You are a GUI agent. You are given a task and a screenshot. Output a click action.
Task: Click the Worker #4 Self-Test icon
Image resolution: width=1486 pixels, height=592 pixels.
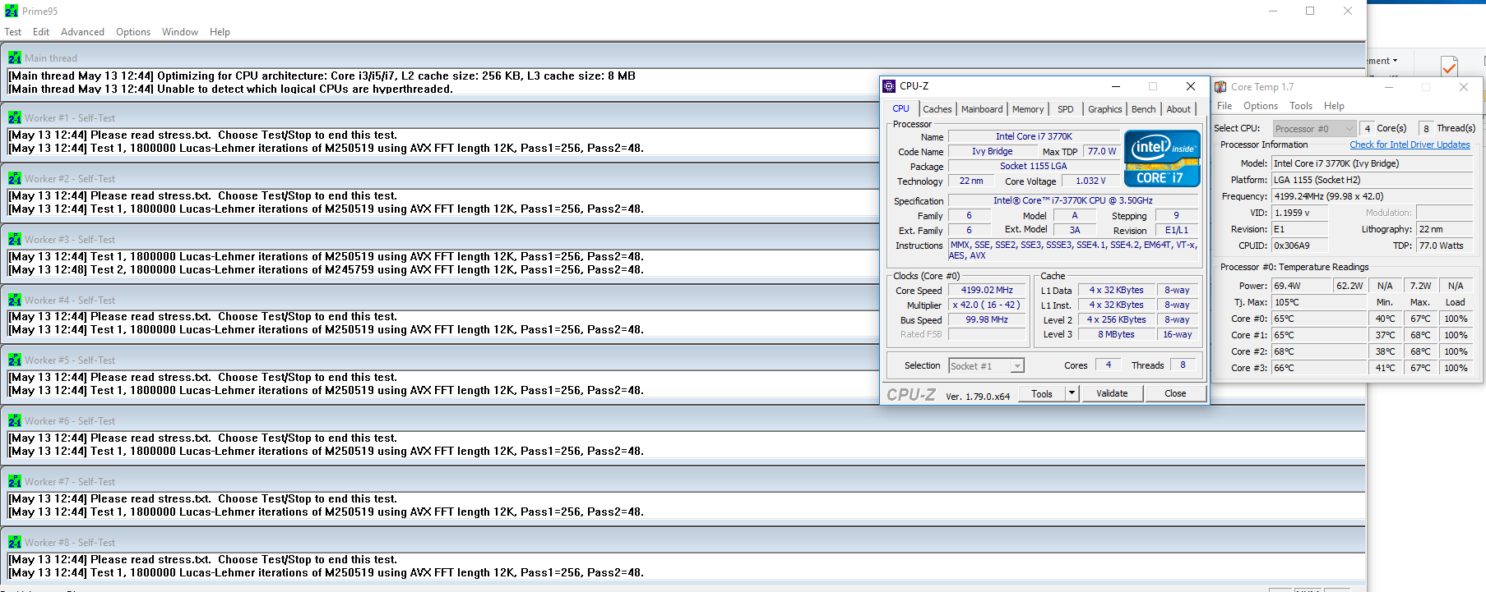coord(15,300)
